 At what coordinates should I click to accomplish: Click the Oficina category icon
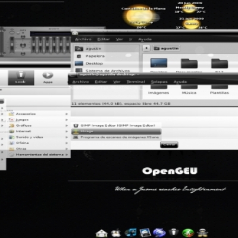pyautogui.click(x=11, y=143)
